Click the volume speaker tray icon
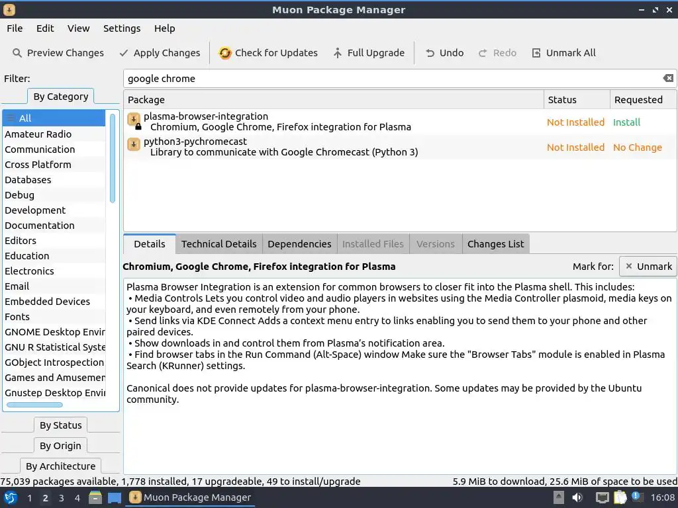Screen dimensions: 678x508 coord(577,497)
